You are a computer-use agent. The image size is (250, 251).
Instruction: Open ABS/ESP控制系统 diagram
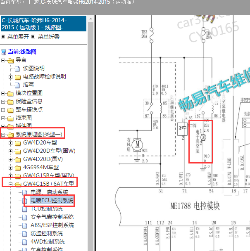click(52, 225)
